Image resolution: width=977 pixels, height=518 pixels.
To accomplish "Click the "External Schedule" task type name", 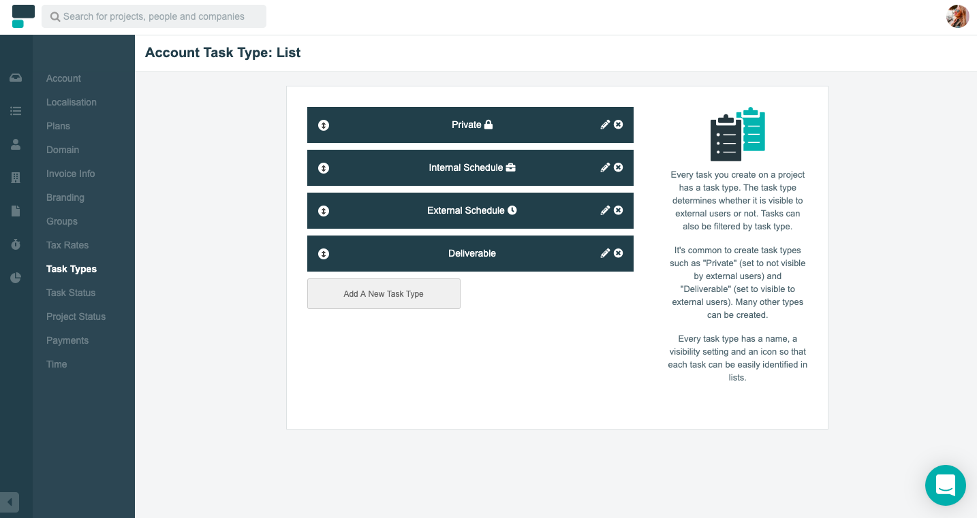I will click(x=466, y=210).
